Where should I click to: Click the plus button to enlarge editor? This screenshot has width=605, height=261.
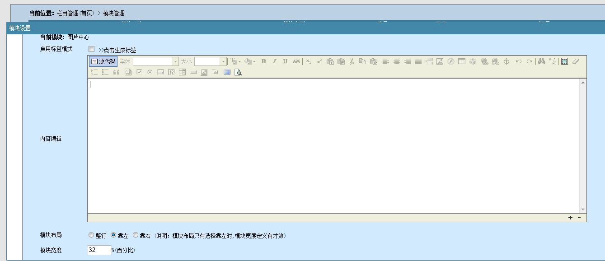(x=570, y=218)
